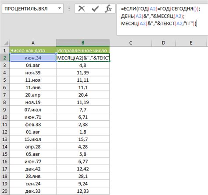This screenshot has height=195, width=208.
Task: Expand the ПРОЦЕНТИЛЬ.ВКЛ name box dropdown
Action: (60, 8)
